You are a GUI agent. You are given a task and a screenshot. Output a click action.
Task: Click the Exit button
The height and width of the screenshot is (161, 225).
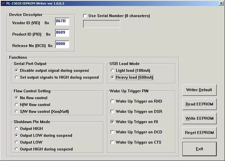[199, 149]
